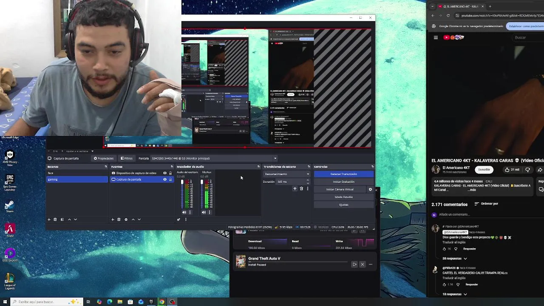The height and width of the screenshot is (306, 544).
Task: Move scene up arrow in Escenas toolbar
Action: click(69, 219)
